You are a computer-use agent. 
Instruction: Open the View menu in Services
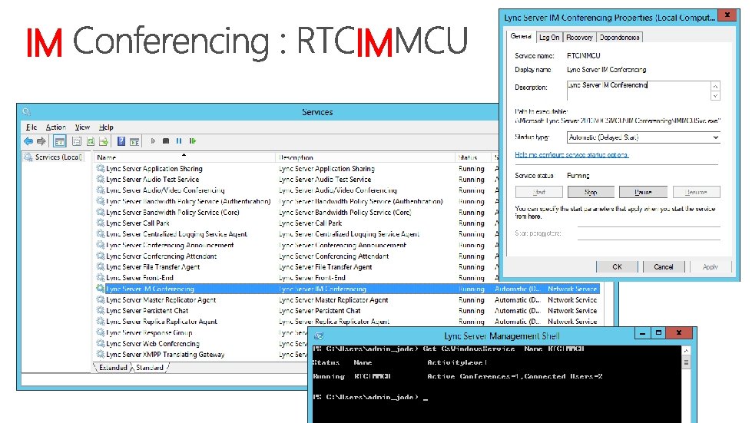click(x=82, y=127)
